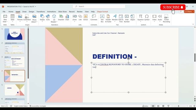Viewport: 196px width, 110px height.
Task: Open the Animations tab
Action: point(51,12)
